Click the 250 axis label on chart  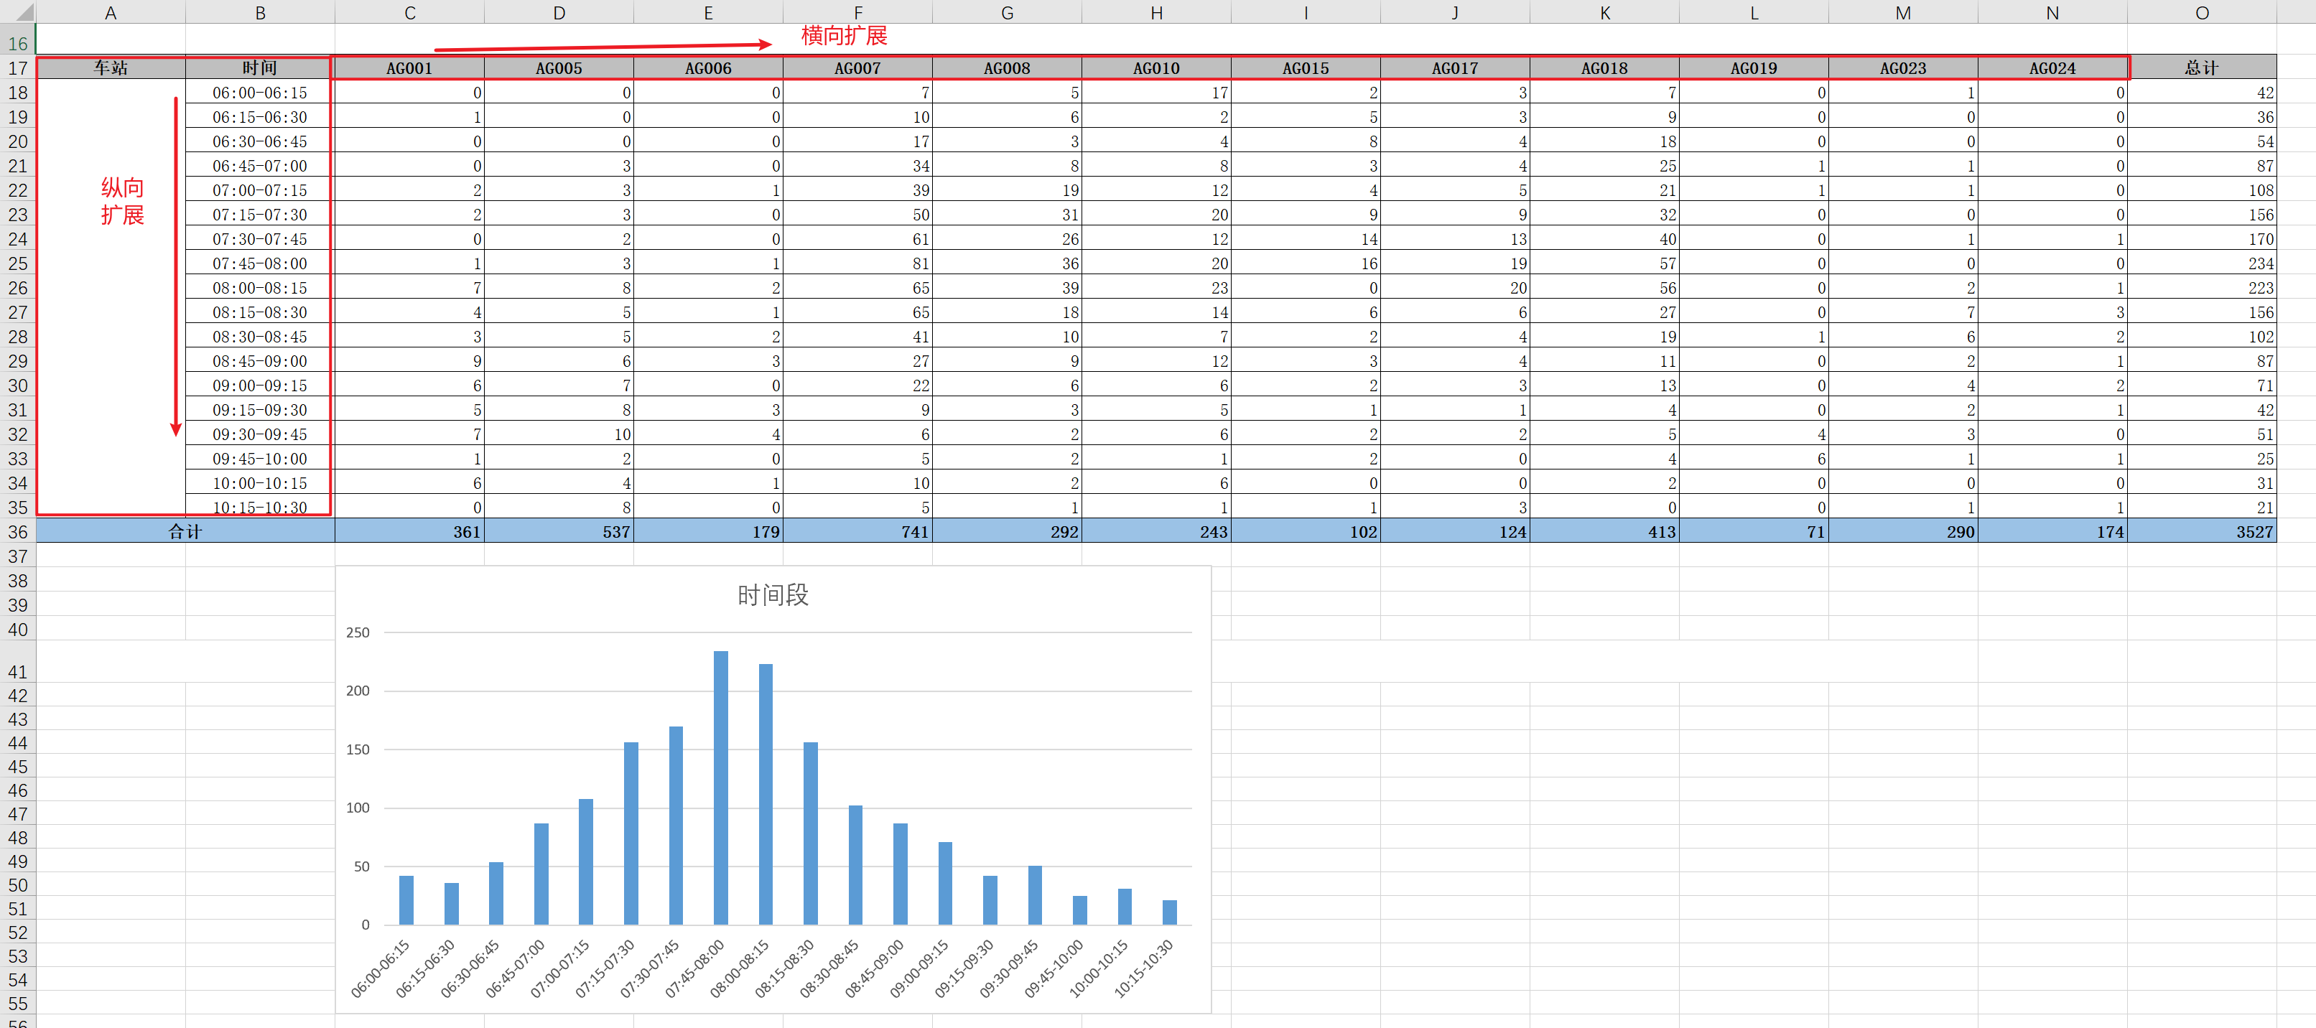(358, 632)
